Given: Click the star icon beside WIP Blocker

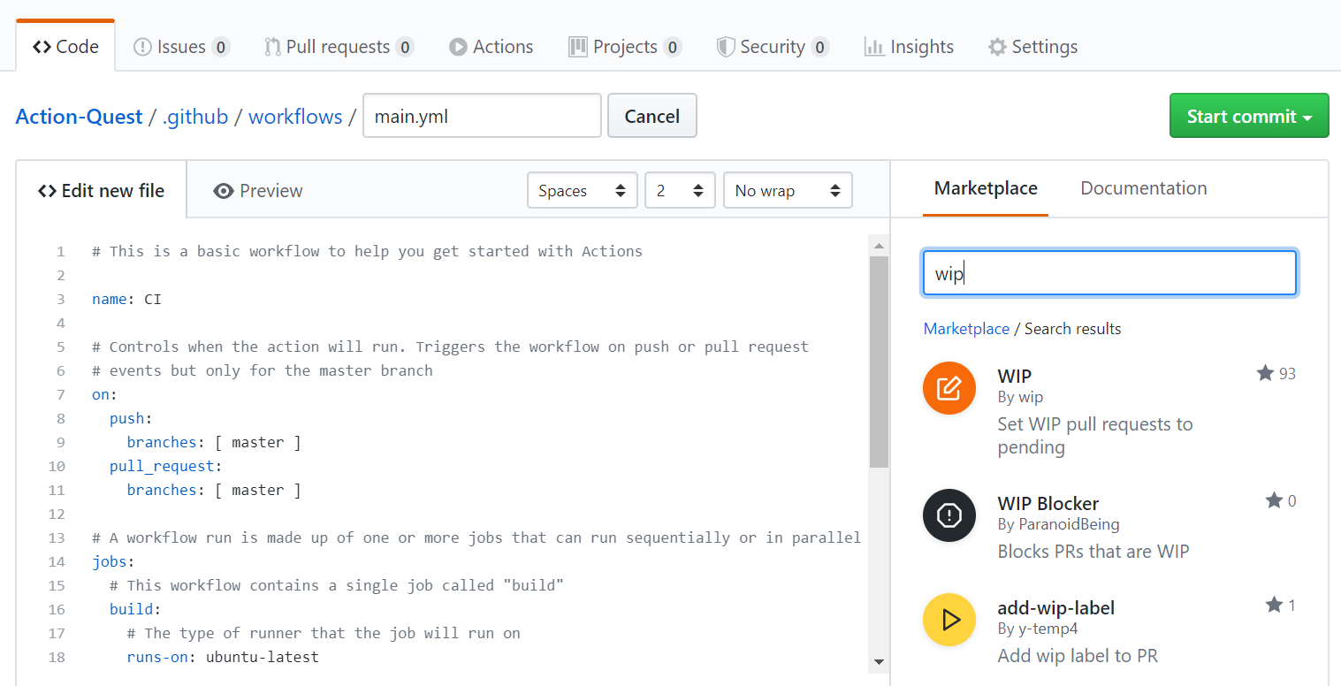Looking at the screenshot, I should [x=1274, y=500].
